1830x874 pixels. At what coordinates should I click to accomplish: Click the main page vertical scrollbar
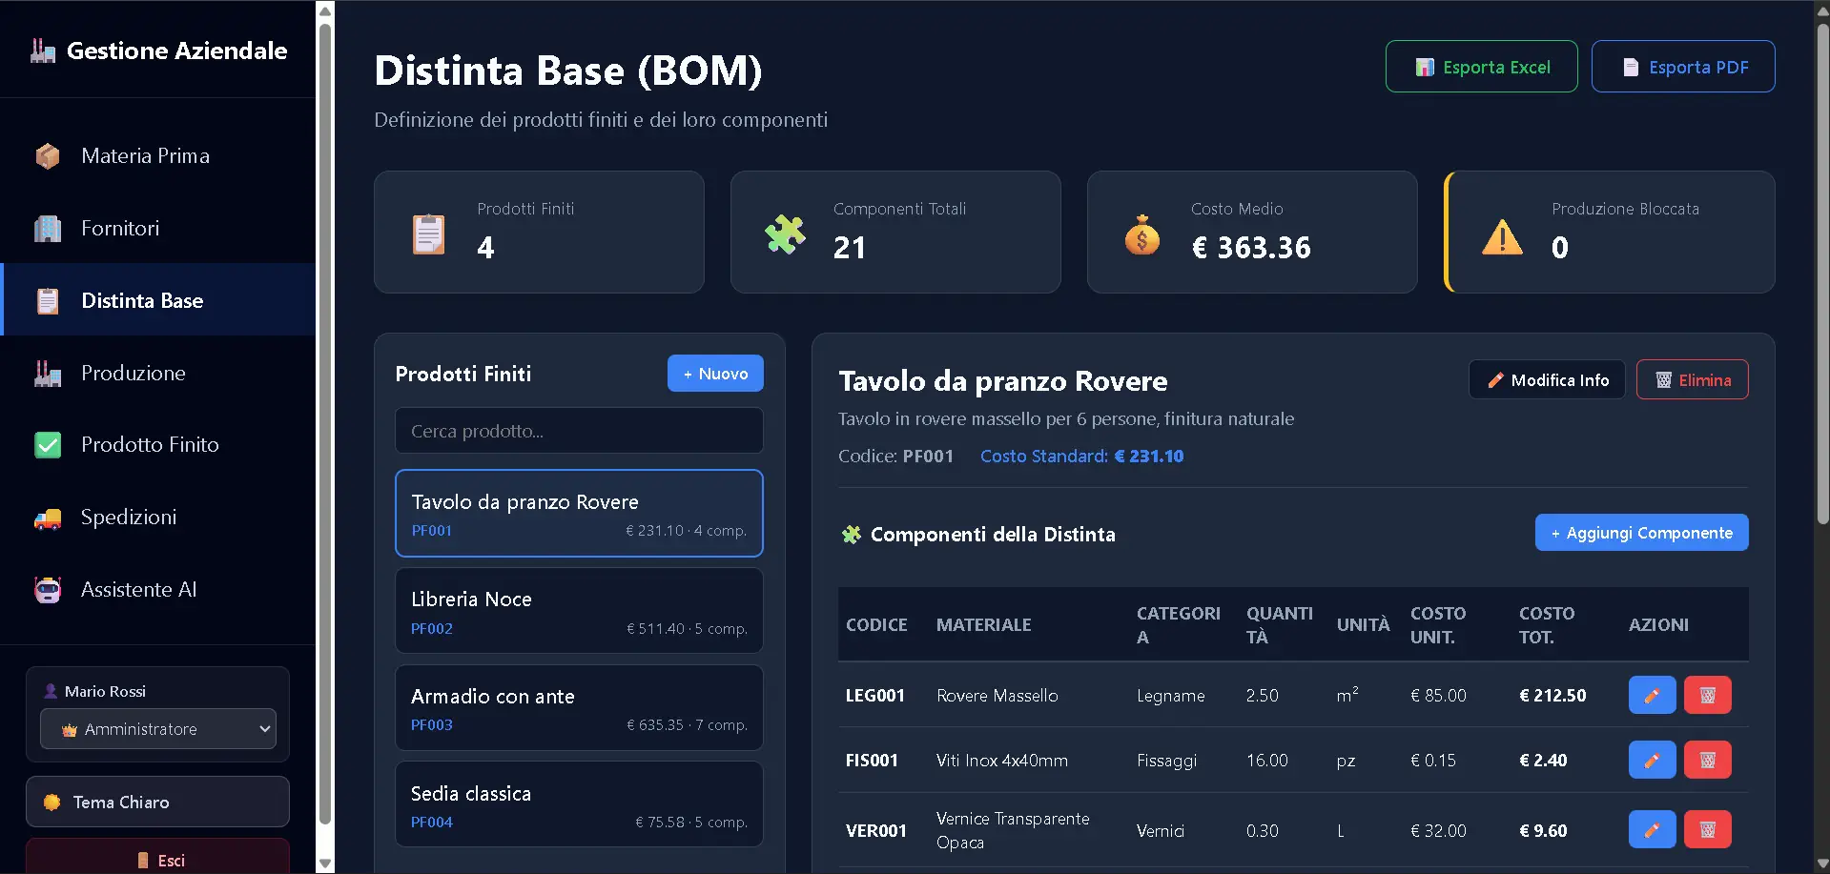pos(1822,272)
